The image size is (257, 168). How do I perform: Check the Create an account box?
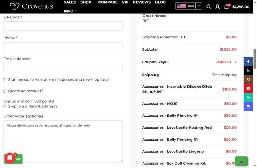5,91
